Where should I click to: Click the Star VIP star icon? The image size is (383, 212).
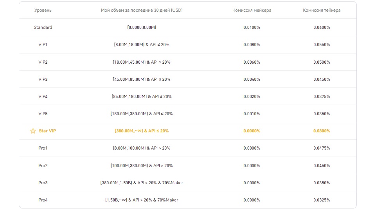[x=33, y=131]
